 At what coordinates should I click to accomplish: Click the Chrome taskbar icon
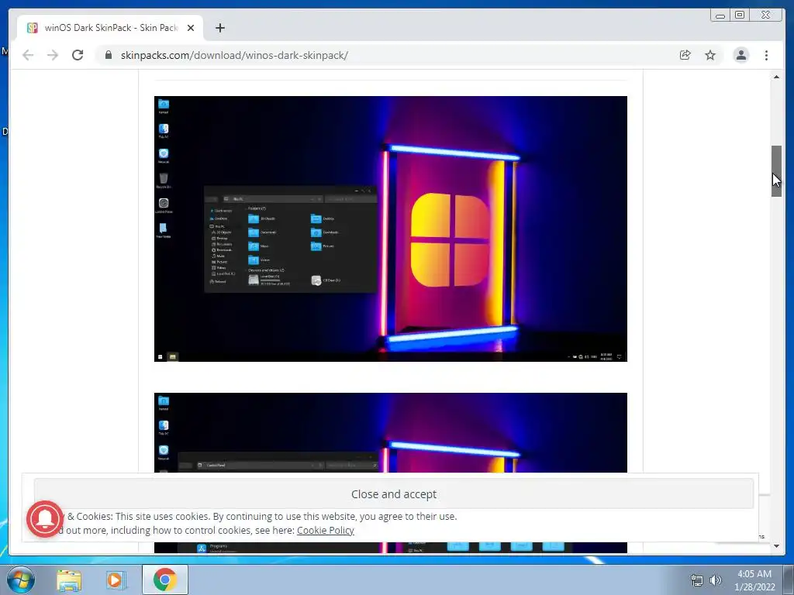[x=164, y=580]
